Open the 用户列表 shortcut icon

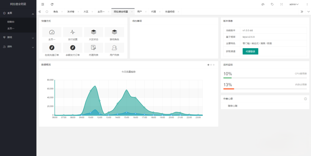114,48
